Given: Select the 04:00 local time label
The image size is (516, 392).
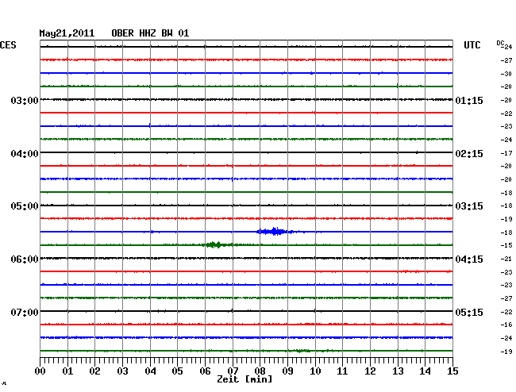Looking at the screenshot, I should [x=25, y=154].
